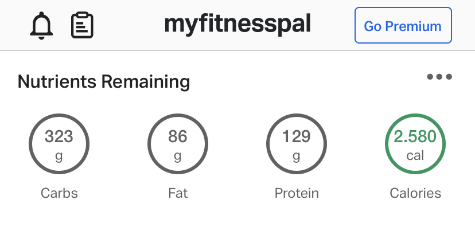
Task: Click the Go Premium button
Action: point(403,26)
